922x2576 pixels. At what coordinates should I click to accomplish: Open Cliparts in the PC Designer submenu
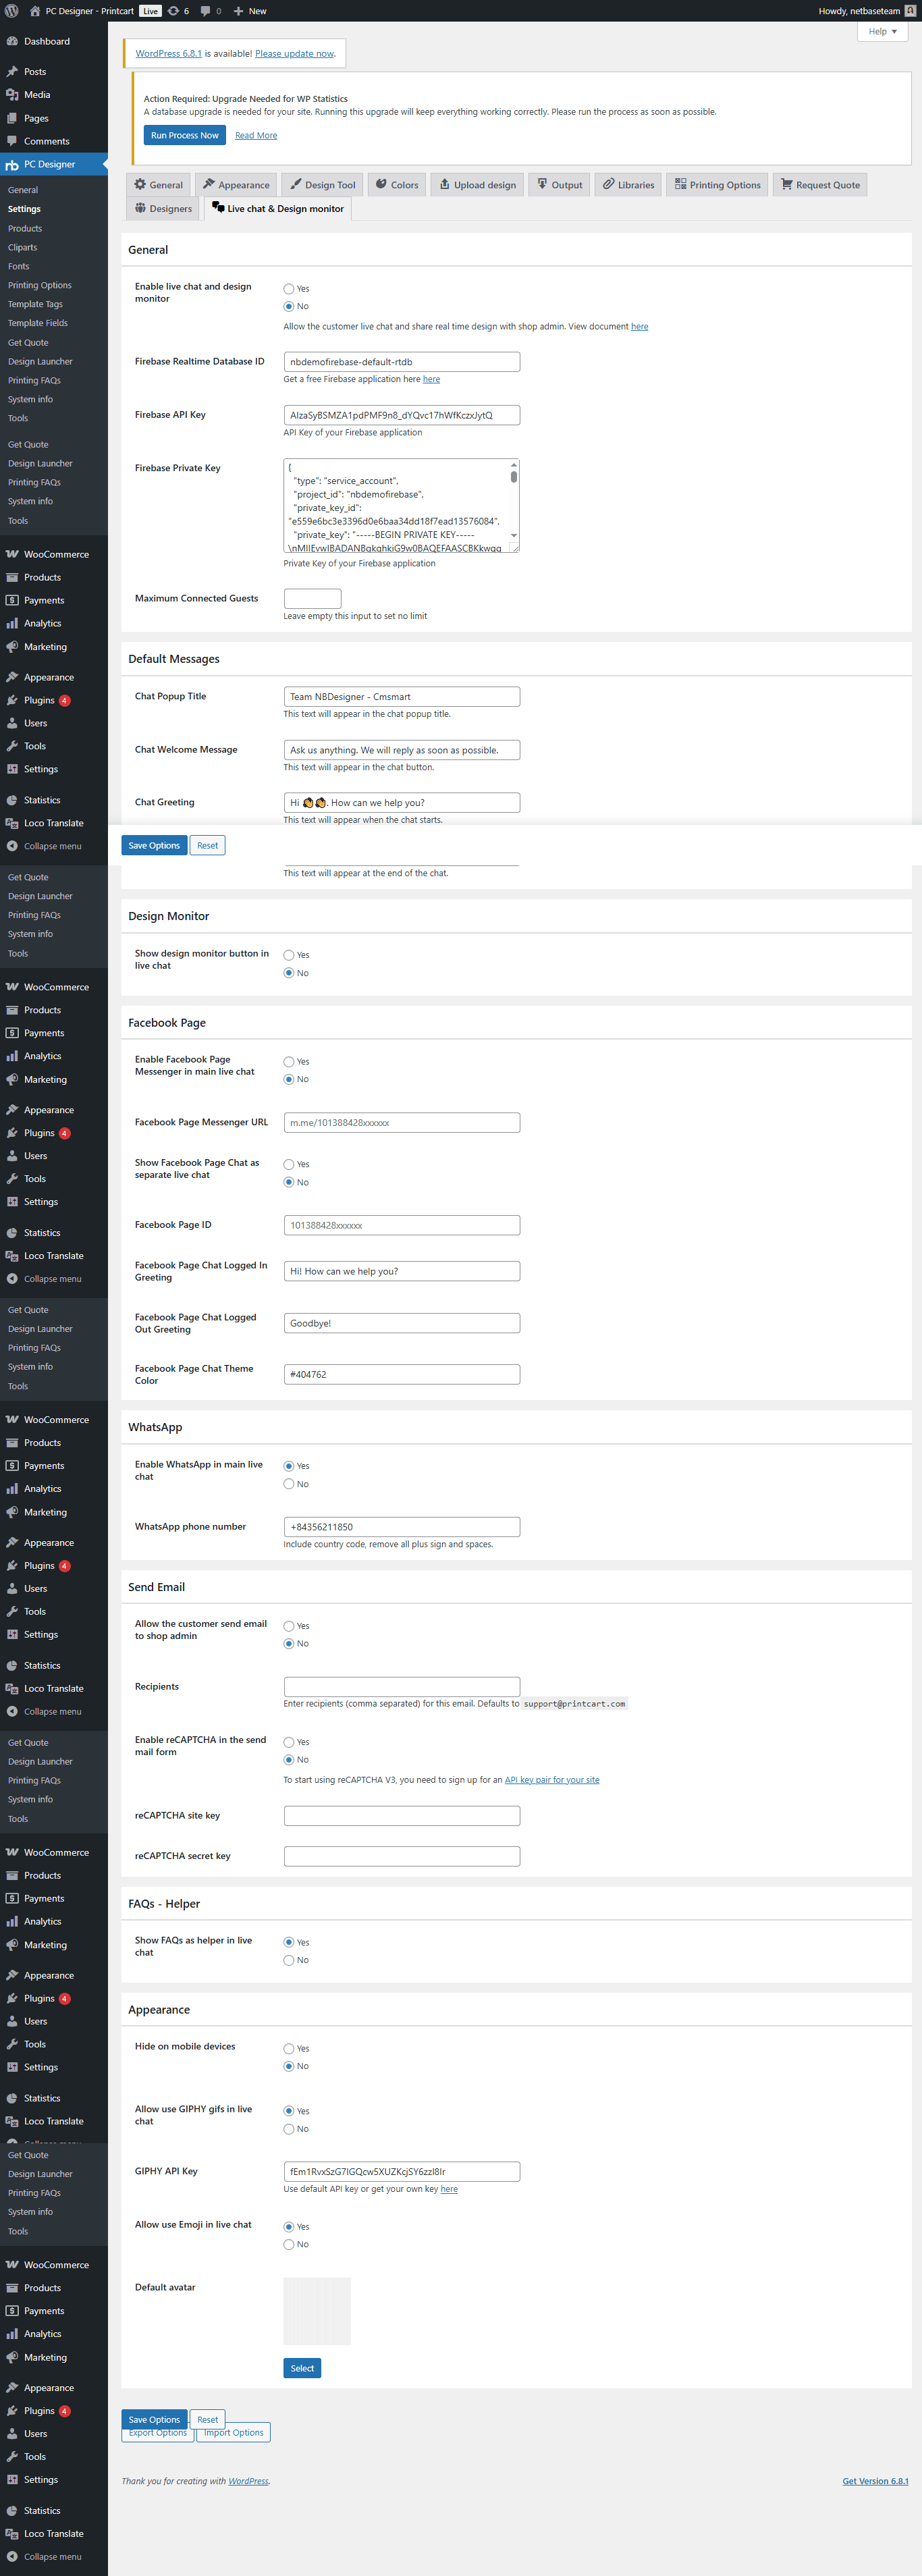tap(23, 247)
